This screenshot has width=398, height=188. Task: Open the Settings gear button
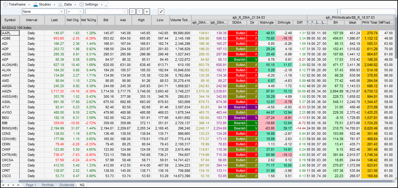click(89, 4)
